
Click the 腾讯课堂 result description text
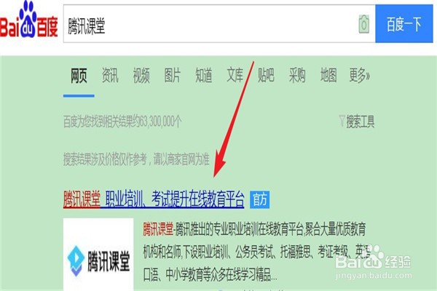point(255,252)
